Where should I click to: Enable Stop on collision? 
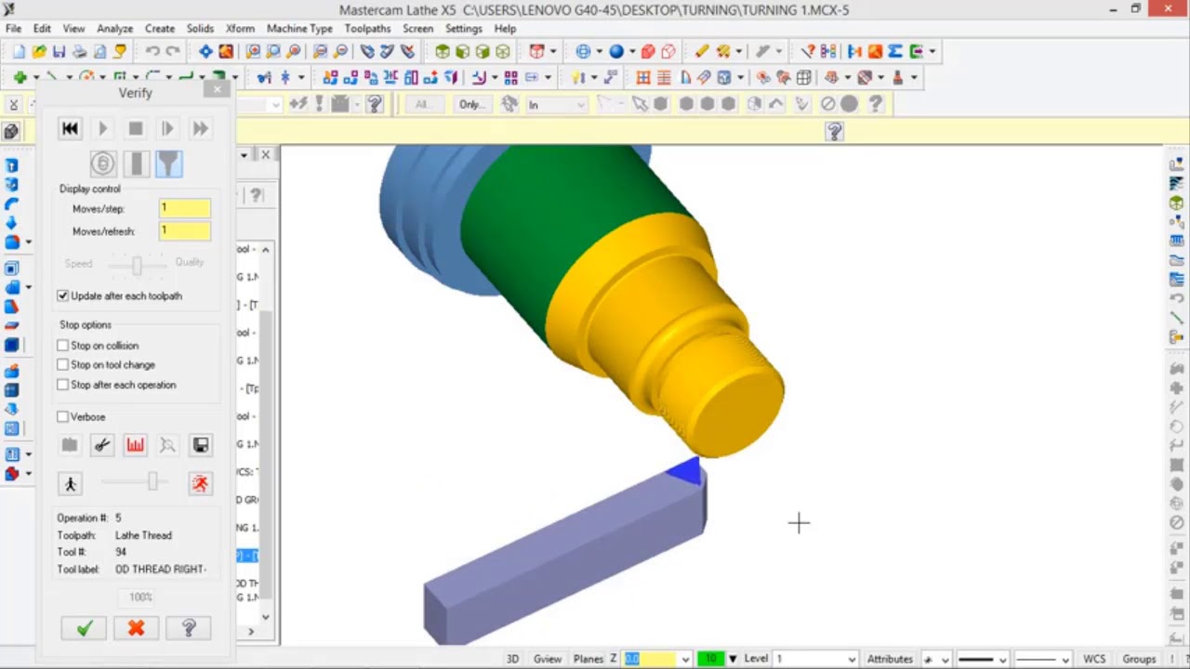click(62, 346)
